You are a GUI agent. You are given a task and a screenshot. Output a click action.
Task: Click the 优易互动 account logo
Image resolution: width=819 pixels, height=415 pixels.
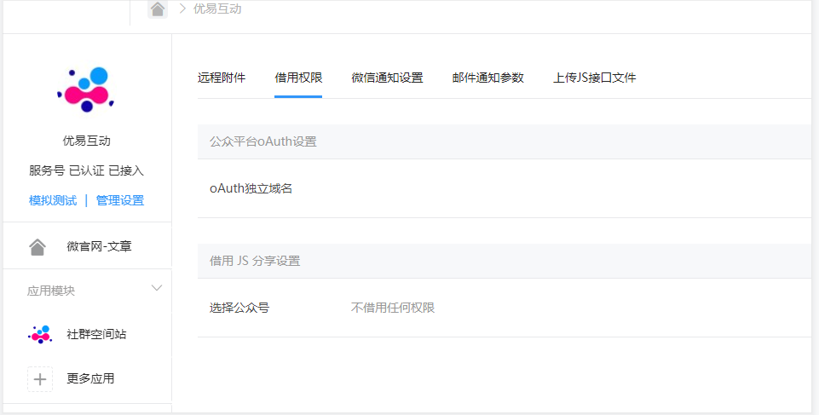point(85,89)
